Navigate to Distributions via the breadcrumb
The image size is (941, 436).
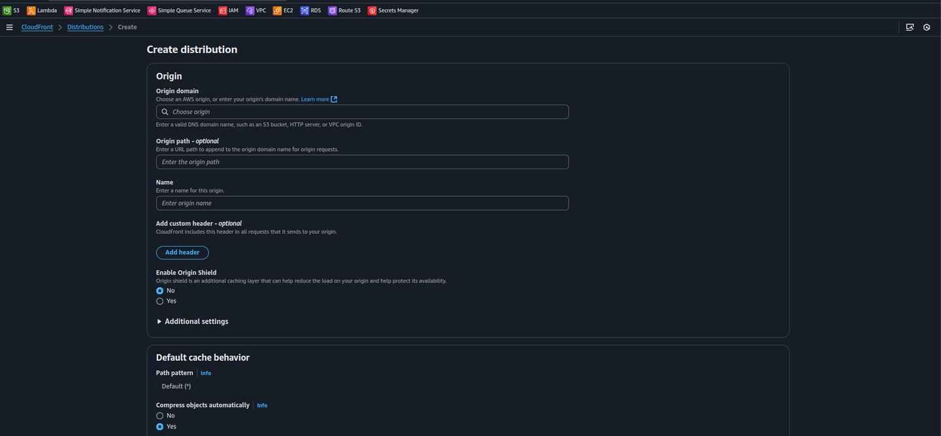pos(85,27)
